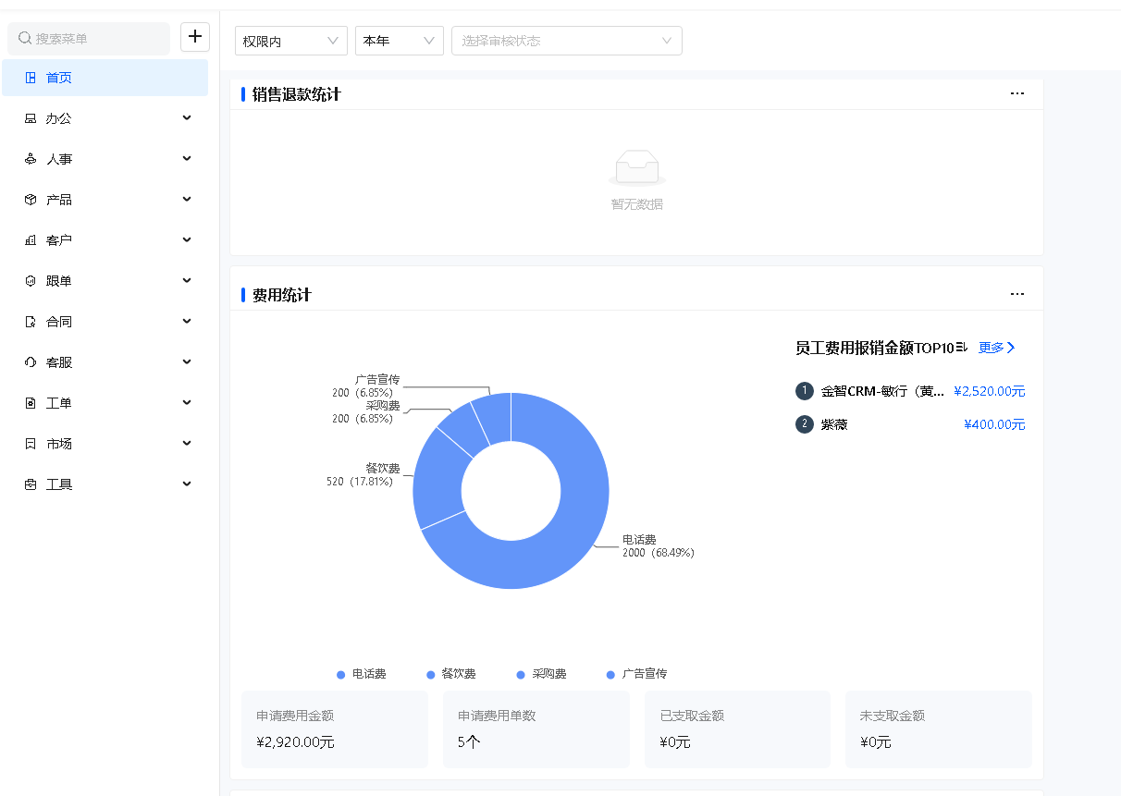Viewport: 1121px width, 796px height.
Task: Click employee name 紫薇
Action: tap(834, 424)
